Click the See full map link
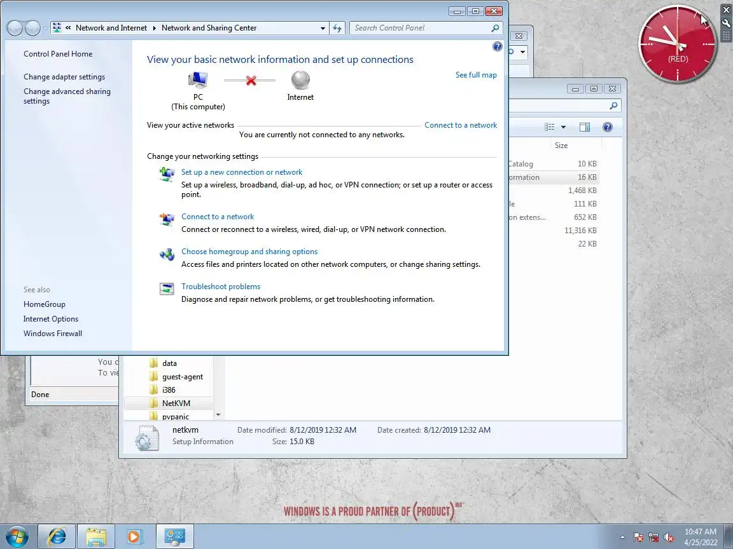This screenshot has height=549, width=733. (476, 75)
